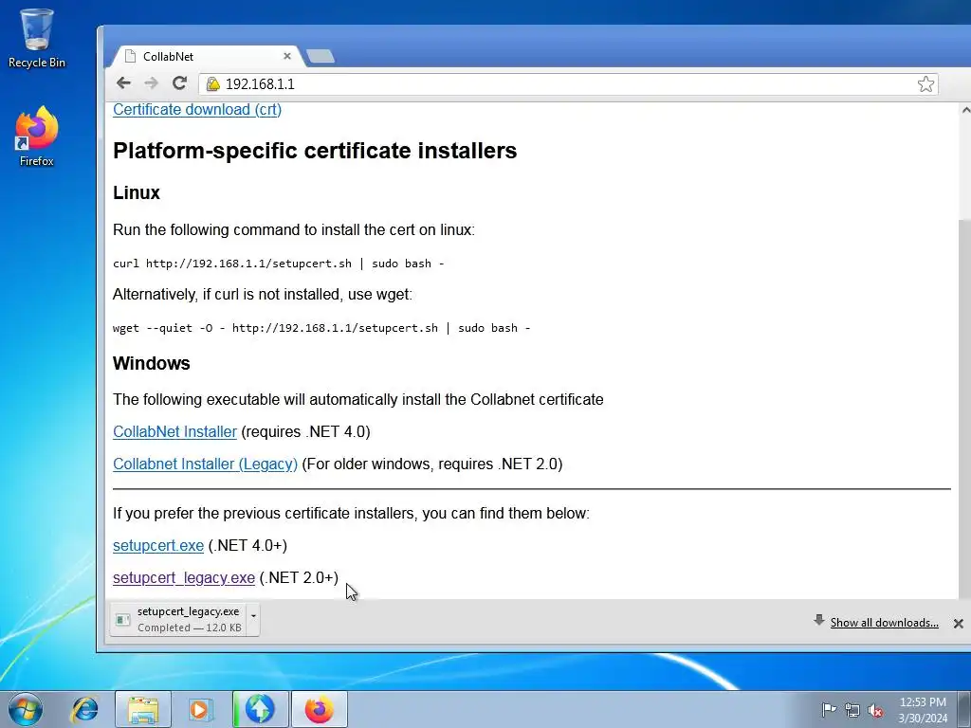Focus the address bar showing 192.168.1.1

[x=567, y=84]
